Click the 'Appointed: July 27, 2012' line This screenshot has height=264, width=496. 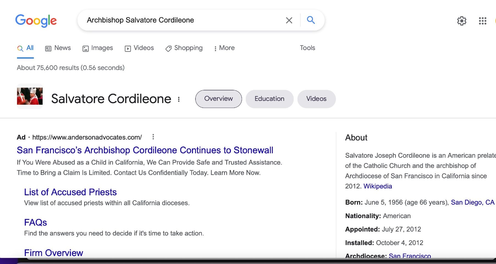383,229
